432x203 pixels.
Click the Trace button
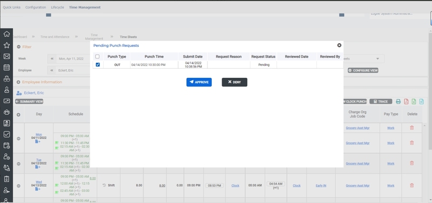[x=381, y=101]
